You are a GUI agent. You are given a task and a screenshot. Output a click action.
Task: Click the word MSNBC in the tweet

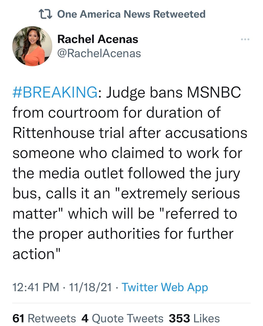point(214,92)
